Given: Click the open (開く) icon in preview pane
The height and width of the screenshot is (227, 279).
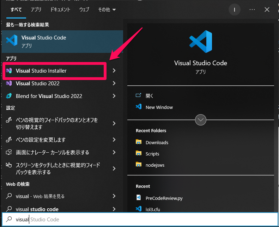Looking at the screenshot, I should [x=138, y=96].
